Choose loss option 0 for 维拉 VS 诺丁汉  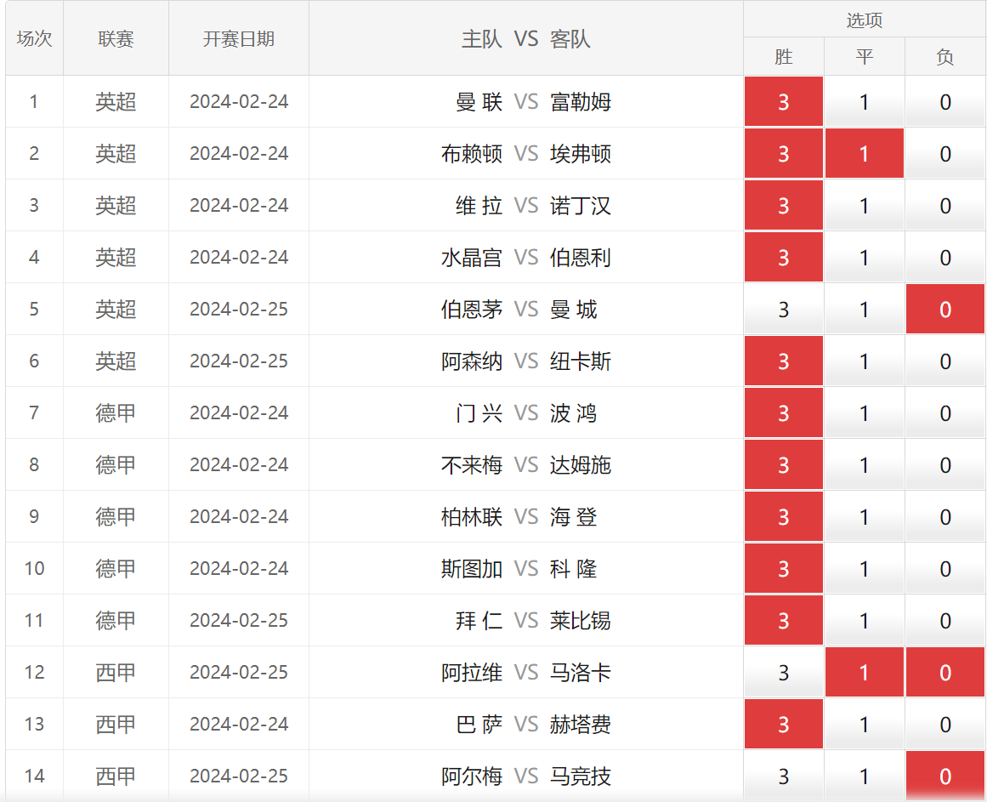(945, 205)
